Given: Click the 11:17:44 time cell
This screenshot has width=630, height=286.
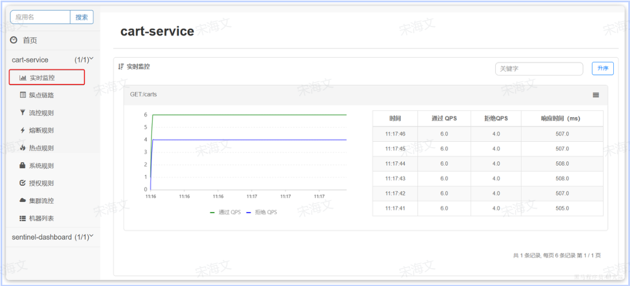Looking at the screenshot, I should point(395,164).
